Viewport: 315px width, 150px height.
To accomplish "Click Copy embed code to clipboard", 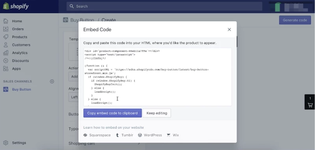I will [113, 113].
